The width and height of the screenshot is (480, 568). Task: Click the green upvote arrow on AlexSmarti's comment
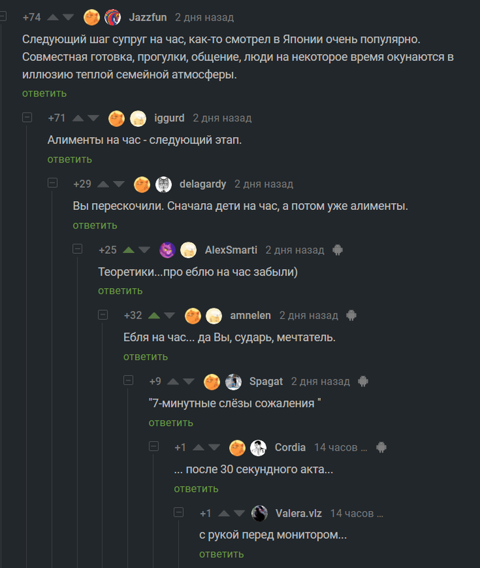tap(128, 250)
